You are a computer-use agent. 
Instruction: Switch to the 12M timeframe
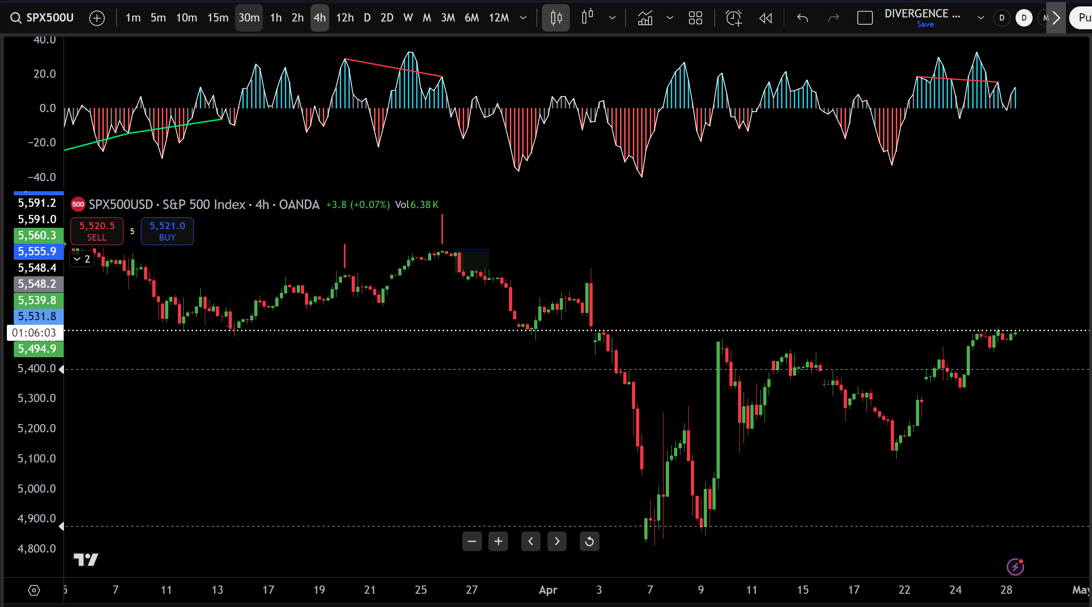click(x=499, y=18)
